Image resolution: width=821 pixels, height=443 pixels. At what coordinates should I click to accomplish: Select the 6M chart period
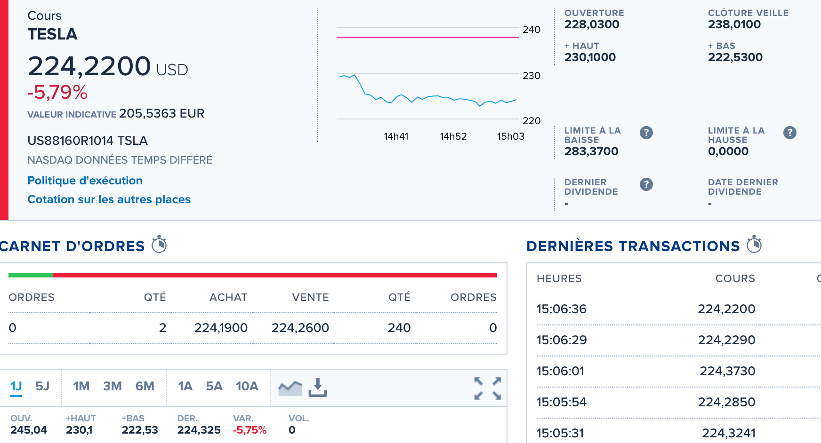pyautogui.click(x=145, y=386)
